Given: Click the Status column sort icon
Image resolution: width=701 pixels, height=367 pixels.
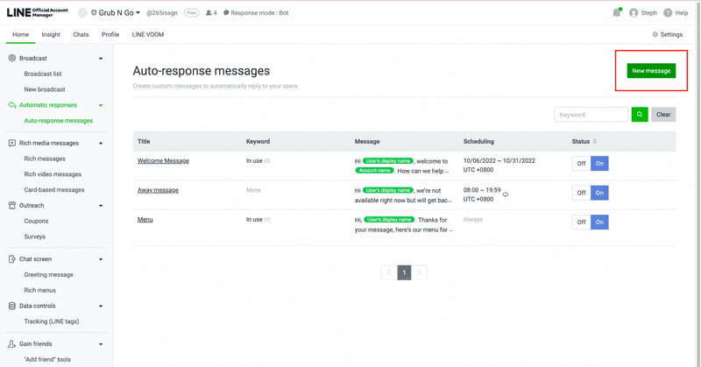Looking at the screenshot, I should [595, 141].
